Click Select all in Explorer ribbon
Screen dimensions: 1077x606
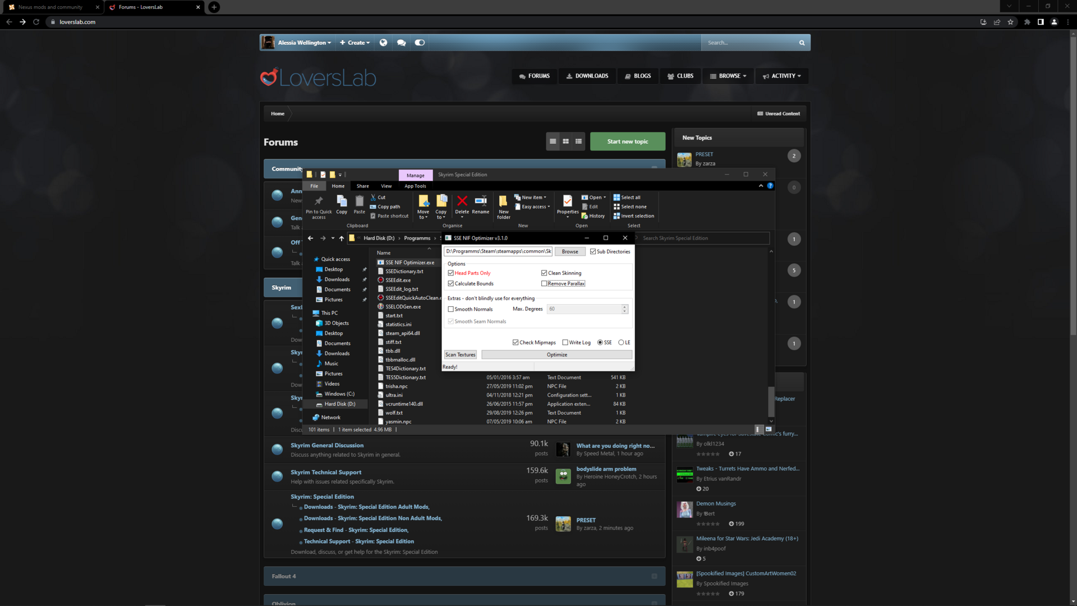click(627, 198)
